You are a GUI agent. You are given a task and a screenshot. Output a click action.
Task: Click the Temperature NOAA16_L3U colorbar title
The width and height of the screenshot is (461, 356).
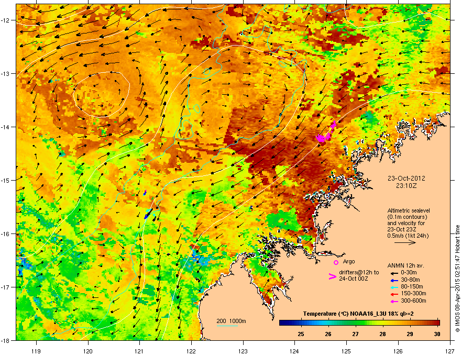tap(358, 314)
